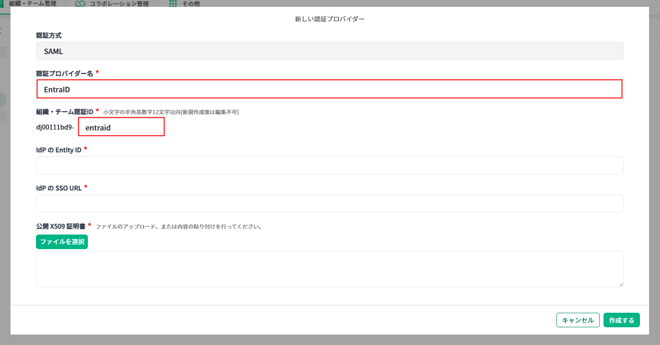
Task: Click the 認証方式 SAML field
Action: (x=329, y=51)
